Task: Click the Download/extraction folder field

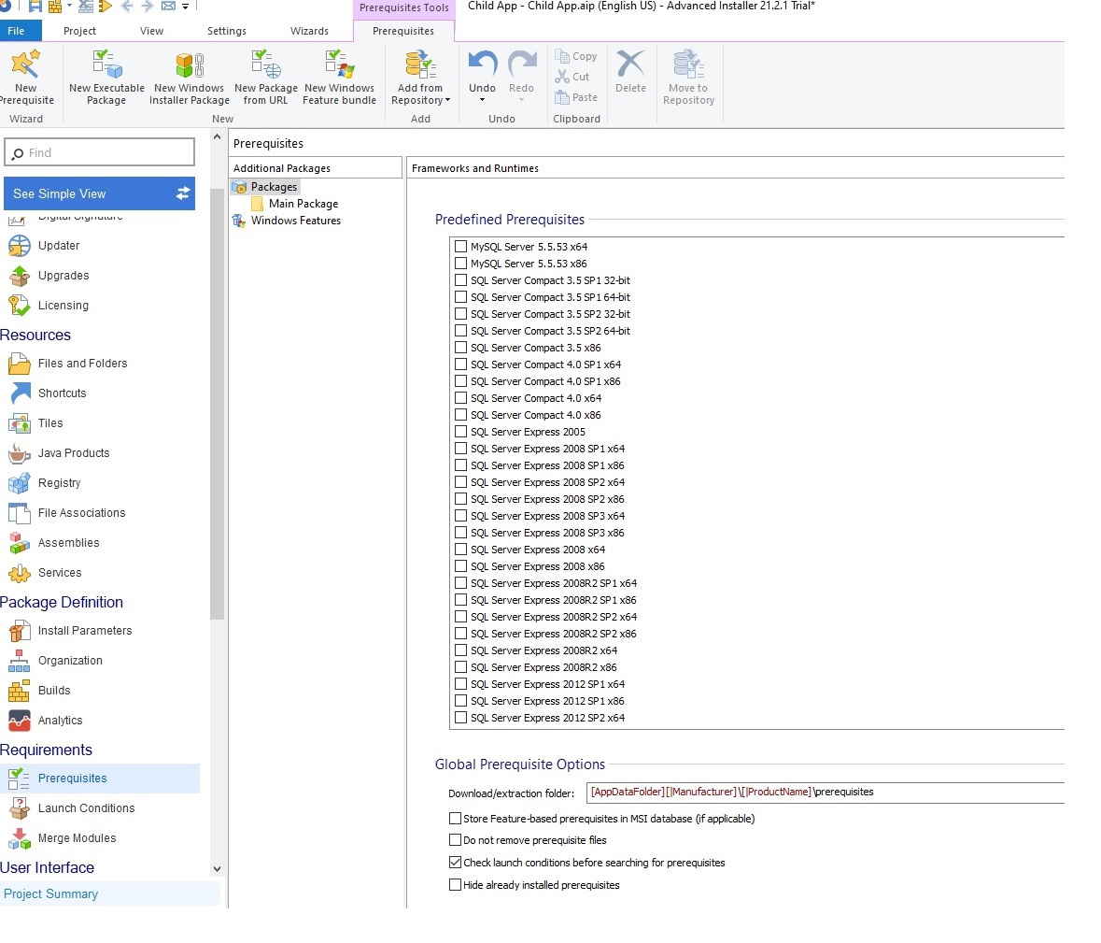Action: click(825, 792)
